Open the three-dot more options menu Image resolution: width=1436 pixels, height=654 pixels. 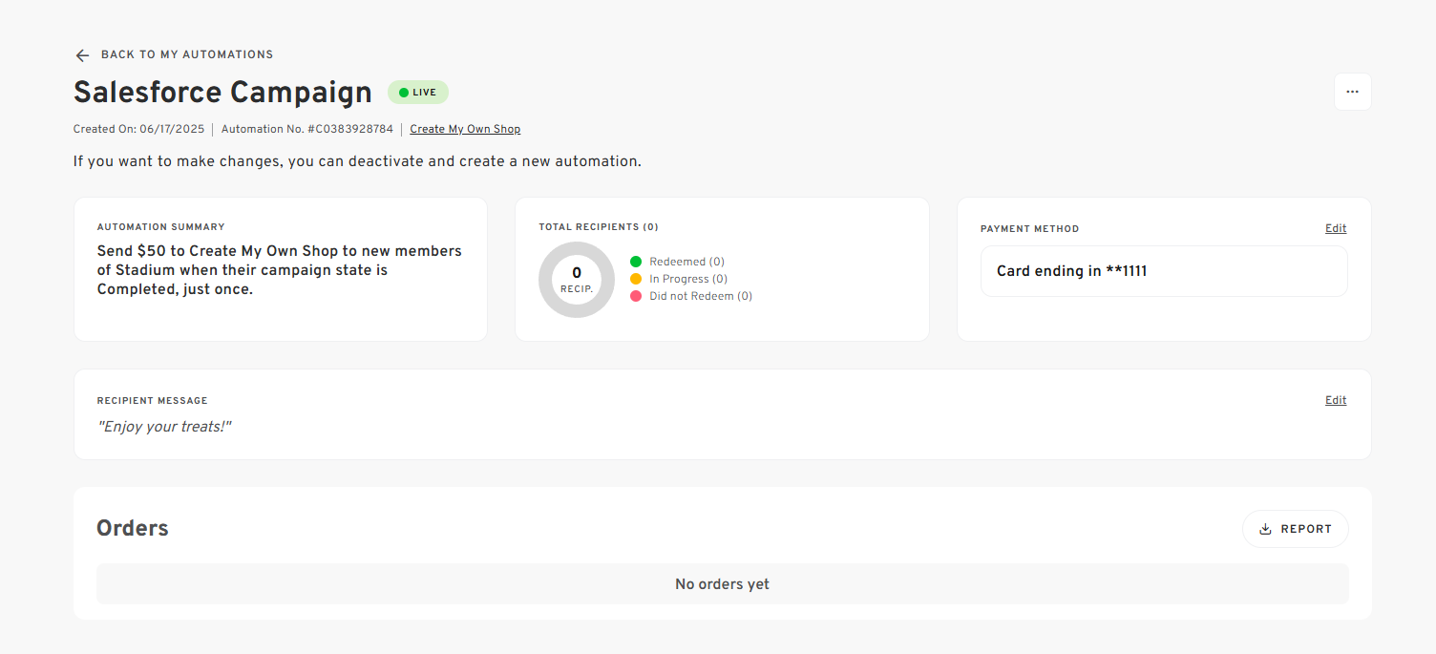tap(1352, 92)
